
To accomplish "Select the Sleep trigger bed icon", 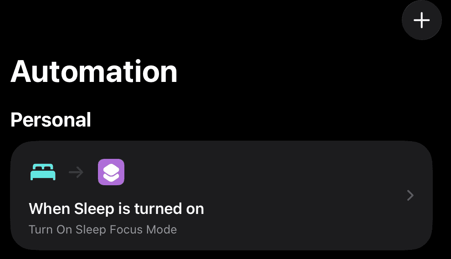I will pyautogui.click(x=43, y=172).
